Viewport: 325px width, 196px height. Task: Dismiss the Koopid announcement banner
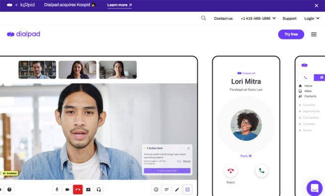[316, 5]
